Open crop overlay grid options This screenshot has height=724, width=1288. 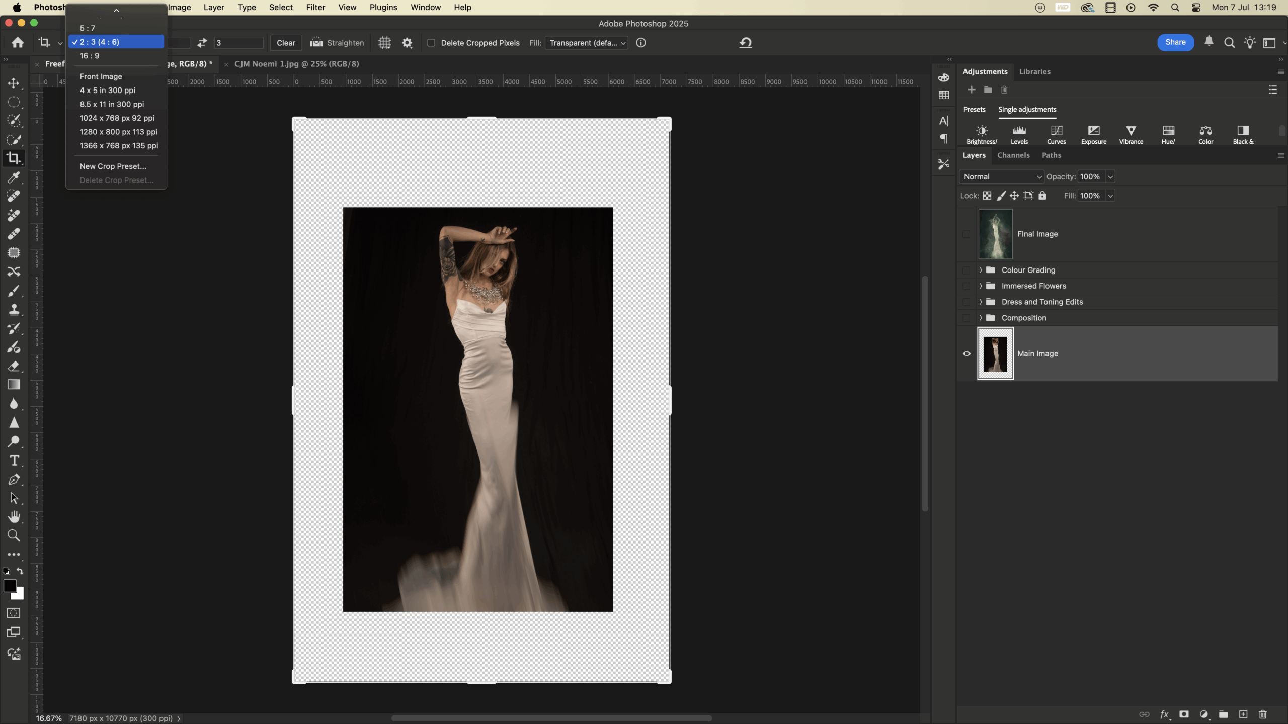(x=384, y=43)
